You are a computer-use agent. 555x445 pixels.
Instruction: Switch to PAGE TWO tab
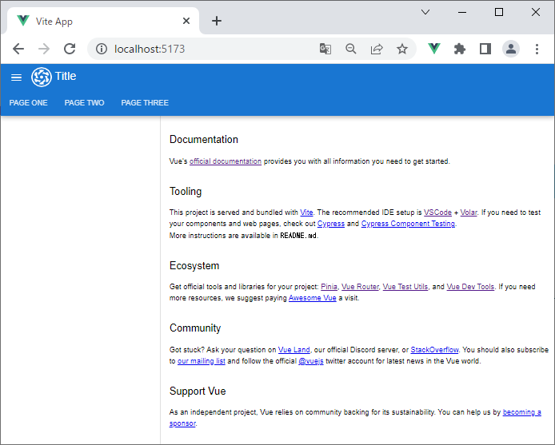84,102
